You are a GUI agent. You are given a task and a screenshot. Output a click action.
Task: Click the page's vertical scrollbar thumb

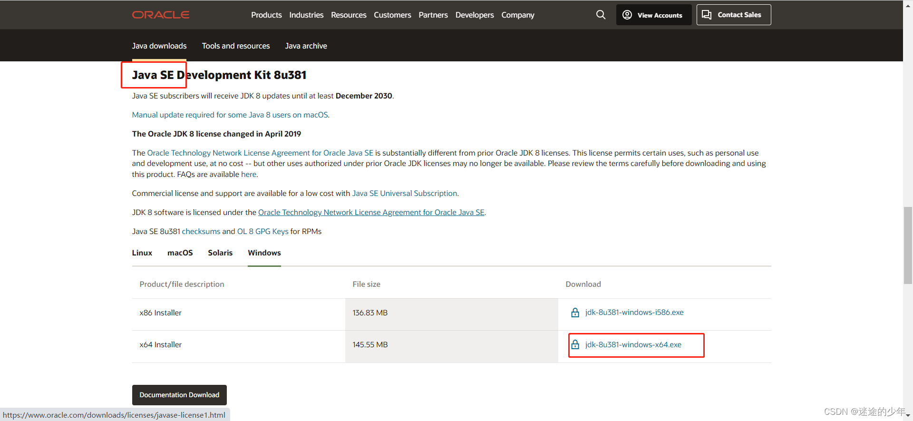(x=908, y=245)
